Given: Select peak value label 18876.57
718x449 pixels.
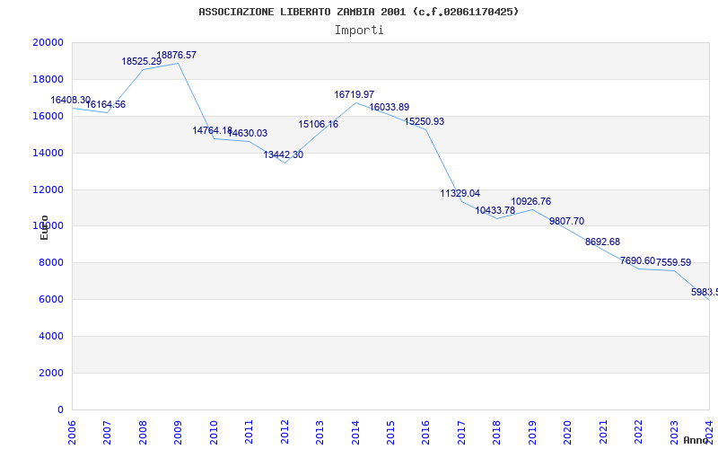Looking at the screenshot, I should click(176, 55).
